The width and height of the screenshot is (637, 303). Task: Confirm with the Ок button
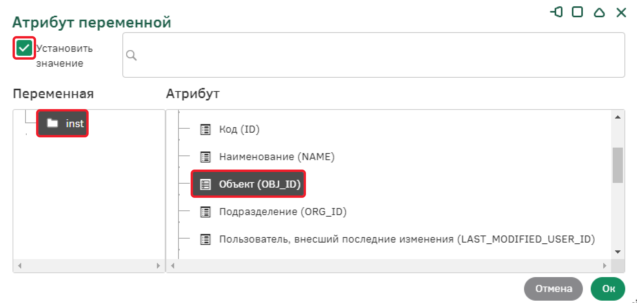click(608, 288)
